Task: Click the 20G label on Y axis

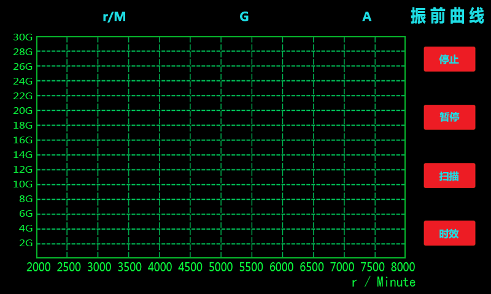Action: tap(23, 111)
